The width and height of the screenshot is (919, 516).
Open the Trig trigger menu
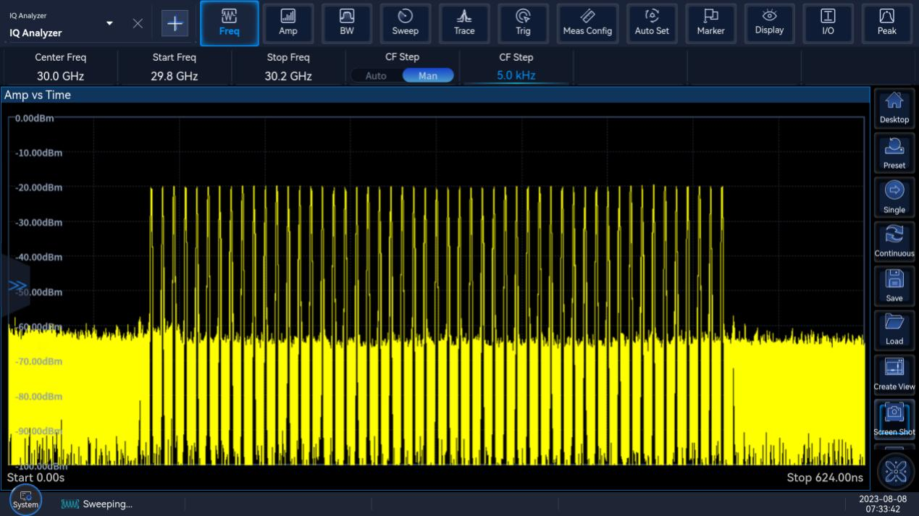pos(523,23)
